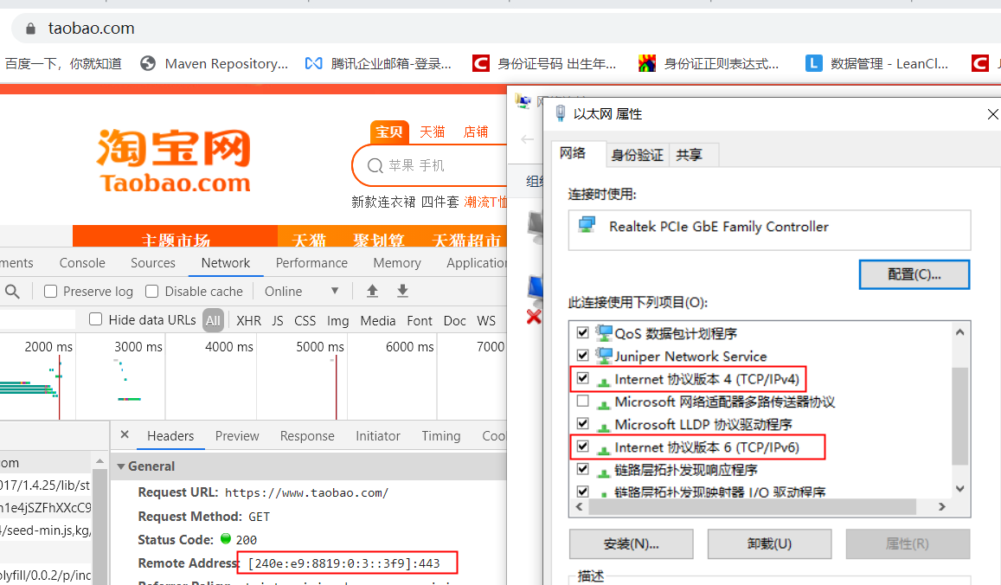
Task: Click the magnifier in Taobao search box
Action: click(375, 166)
